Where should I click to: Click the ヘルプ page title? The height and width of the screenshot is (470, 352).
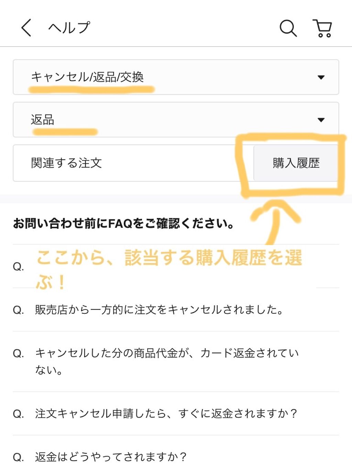pyautogui.click(x=69, y=28)
